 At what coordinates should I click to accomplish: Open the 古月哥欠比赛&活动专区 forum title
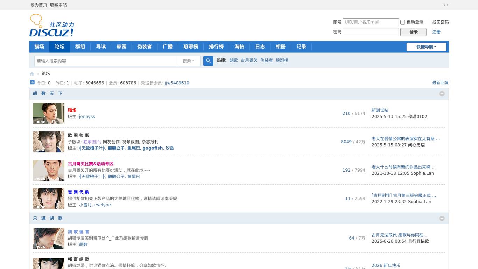[91, 164]
